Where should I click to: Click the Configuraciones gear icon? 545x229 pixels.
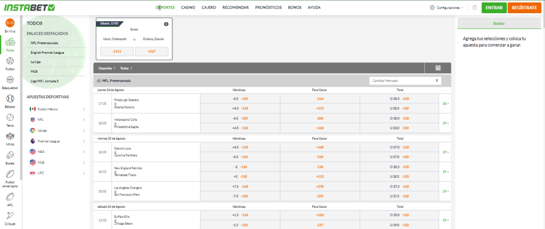tap(432, 7)
